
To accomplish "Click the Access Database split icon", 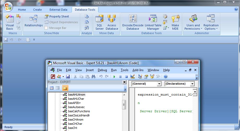I will (112, 22).
